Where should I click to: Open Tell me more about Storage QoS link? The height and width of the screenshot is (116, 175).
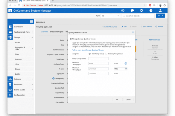click(x=88, y=50)
